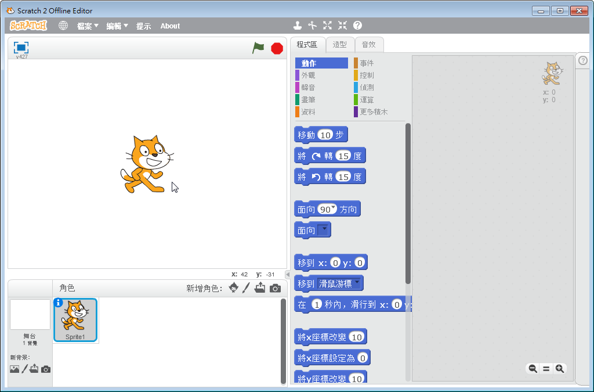Select the 畫筆 pen block category
594x392 pixels.
[321, 99]
